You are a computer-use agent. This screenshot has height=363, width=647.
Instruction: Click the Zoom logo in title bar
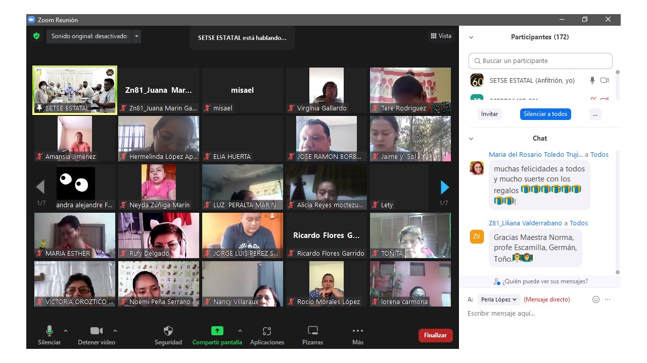click(x=31, y=20)
